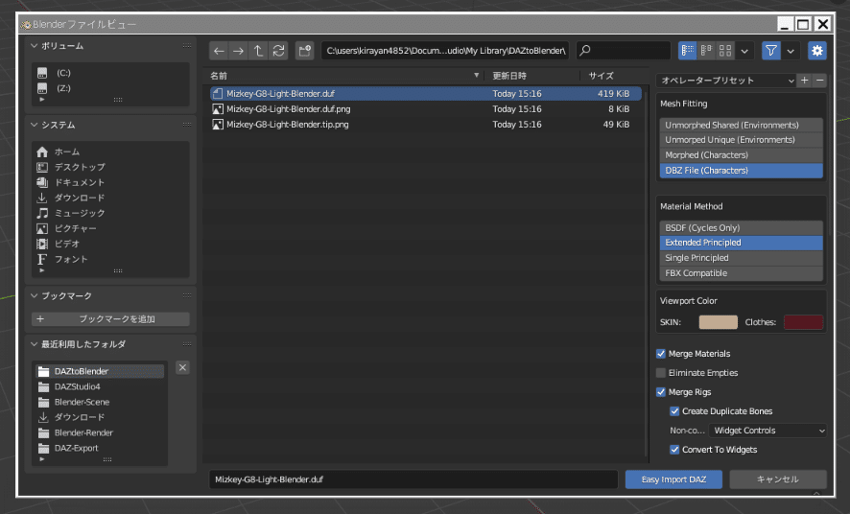Open the オペレータープリセット dropdown
Image resolution: width=850 pixels, height=514 pixels.
coord(726,81)
